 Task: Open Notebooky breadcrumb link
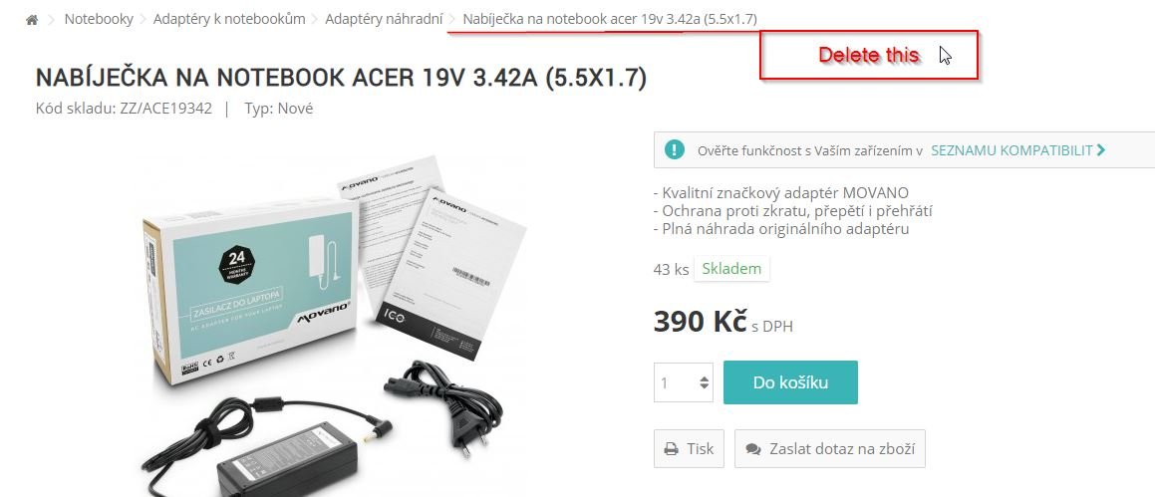click(x=99, y=19)
